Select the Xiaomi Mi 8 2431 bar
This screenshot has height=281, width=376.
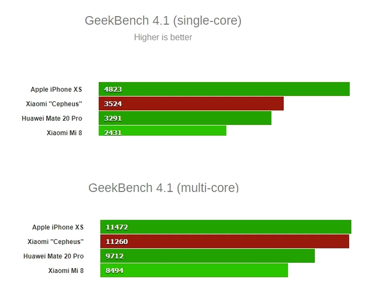point(162,131)
